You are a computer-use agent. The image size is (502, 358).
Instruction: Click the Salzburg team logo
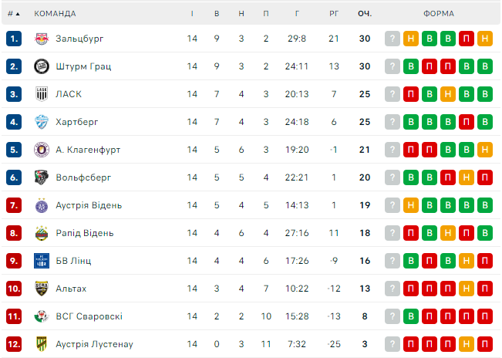[42, 39]
